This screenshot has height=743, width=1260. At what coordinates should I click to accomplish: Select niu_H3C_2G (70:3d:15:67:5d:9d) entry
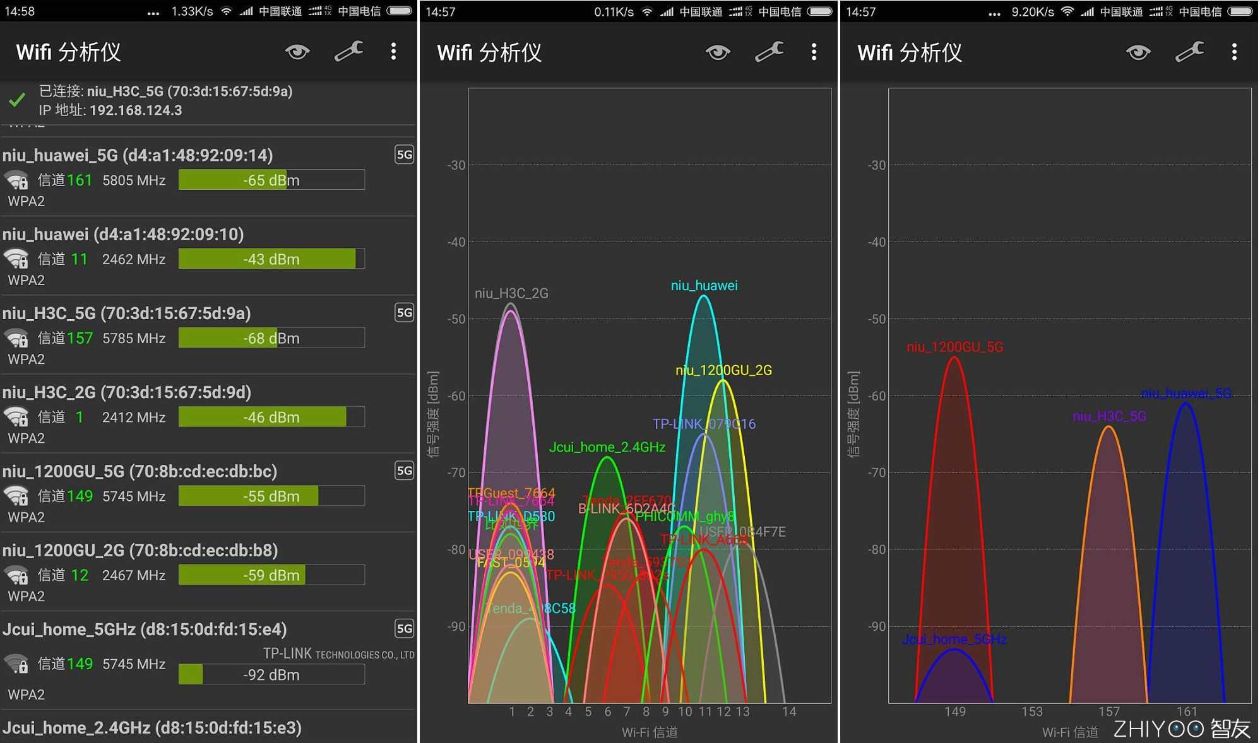(208, 414)
